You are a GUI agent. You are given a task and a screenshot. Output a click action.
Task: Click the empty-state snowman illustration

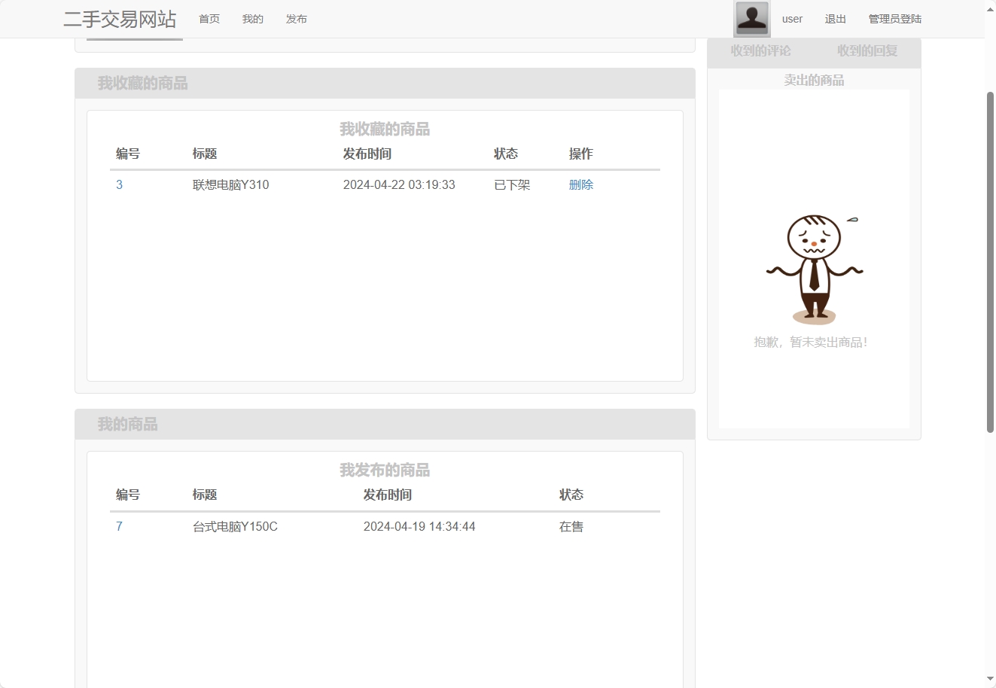[815, 267]
